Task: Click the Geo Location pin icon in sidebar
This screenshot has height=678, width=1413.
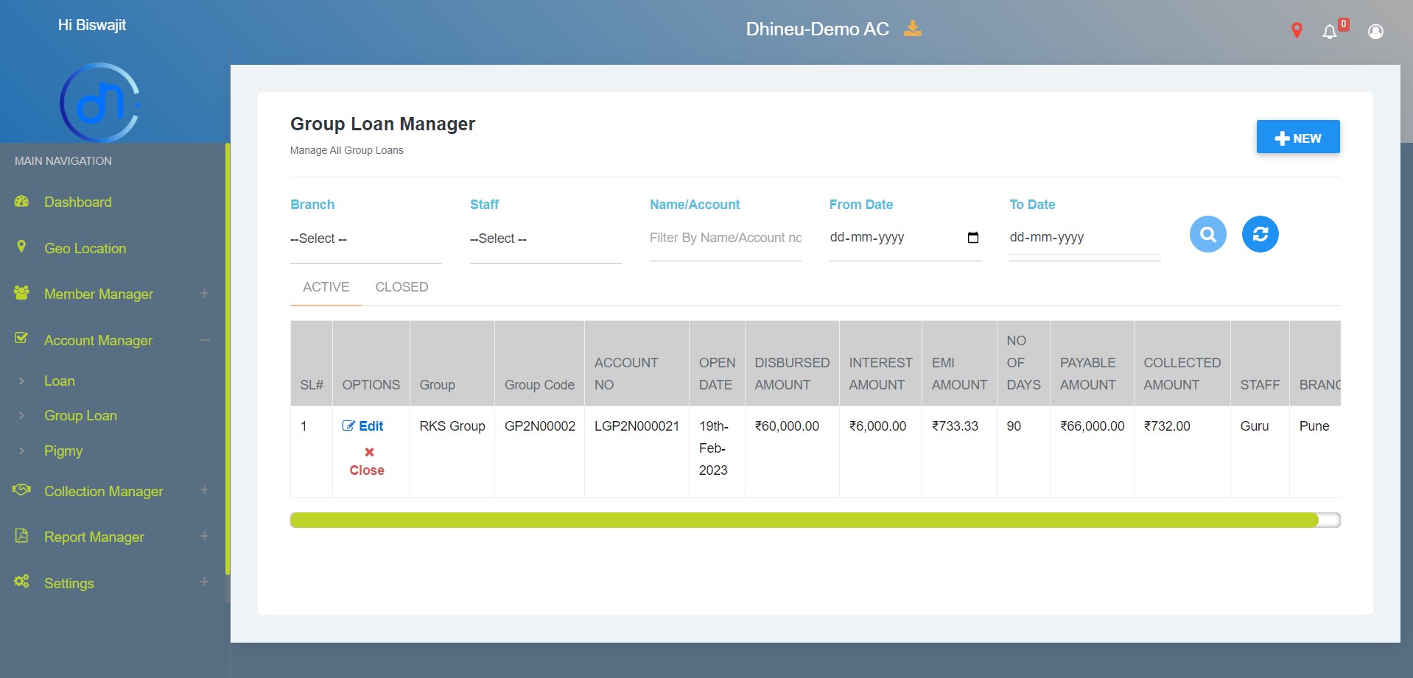Action: click(21, 247)
